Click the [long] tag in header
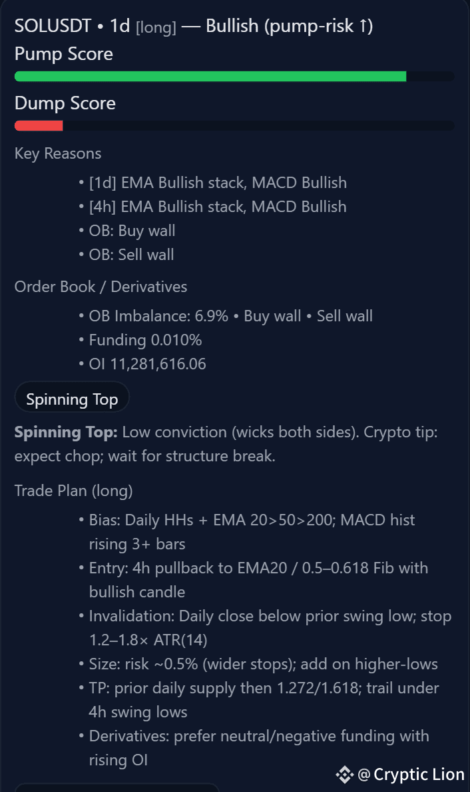 (x=156, y=27)
